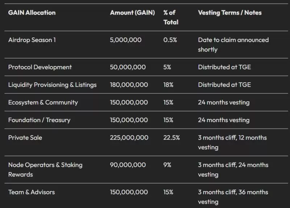Click the 50,000,000 amount cell
This screenshot has height=208, width=290.
(128, 67)
